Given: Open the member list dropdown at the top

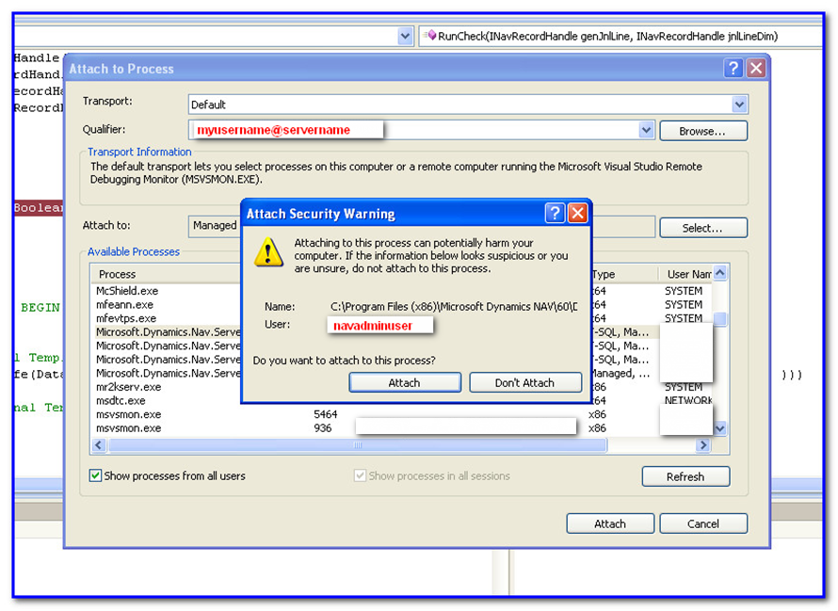Looking at the screenshot, I should click(x=405, y=35).
